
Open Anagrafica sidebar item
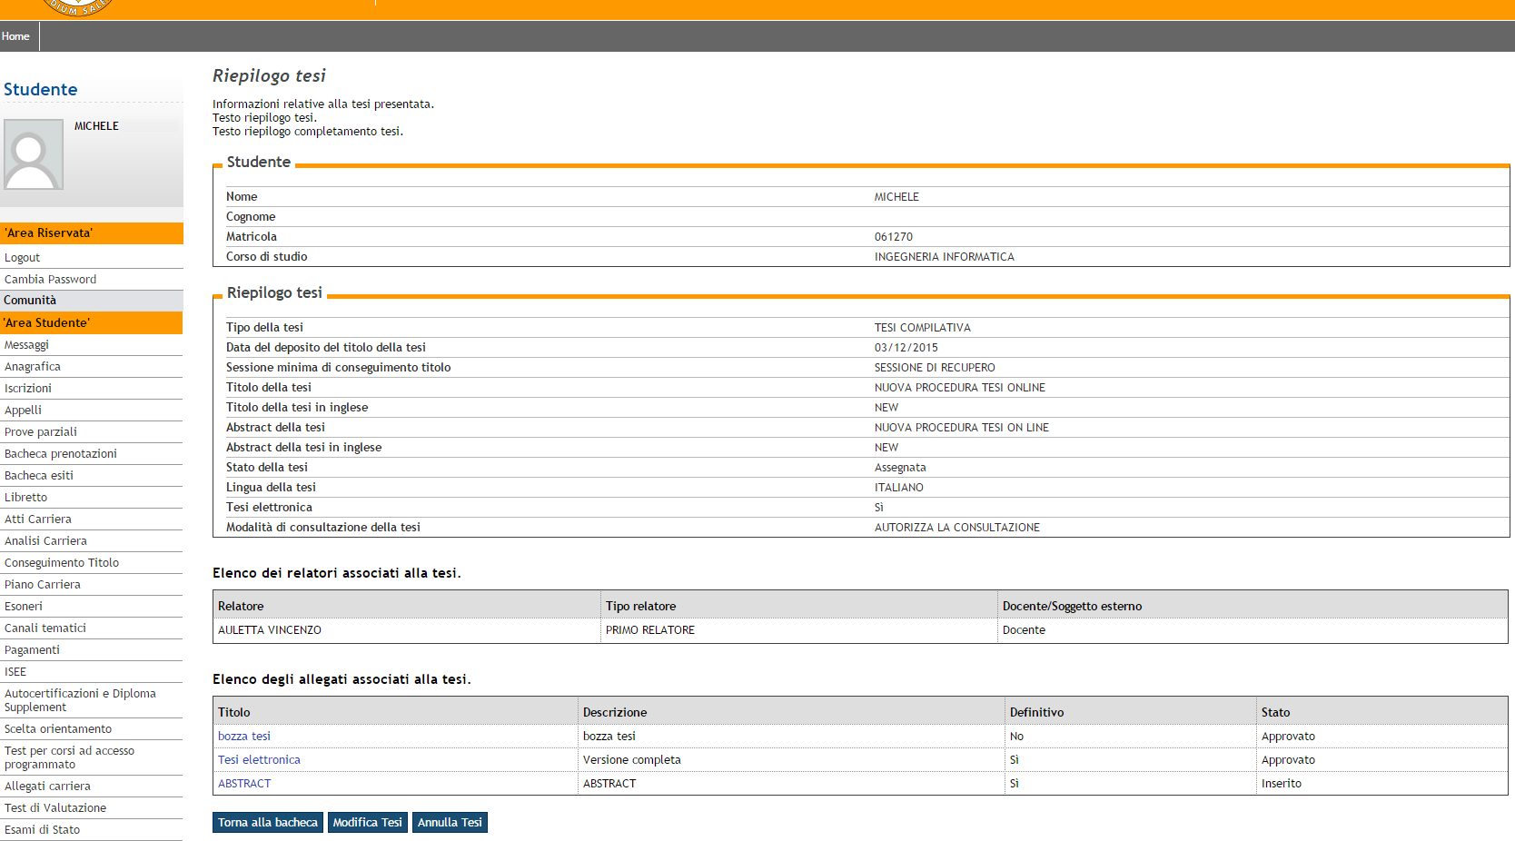pos(33,367)
